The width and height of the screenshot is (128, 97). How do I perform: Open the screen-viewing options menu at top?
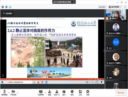[74, 2]
